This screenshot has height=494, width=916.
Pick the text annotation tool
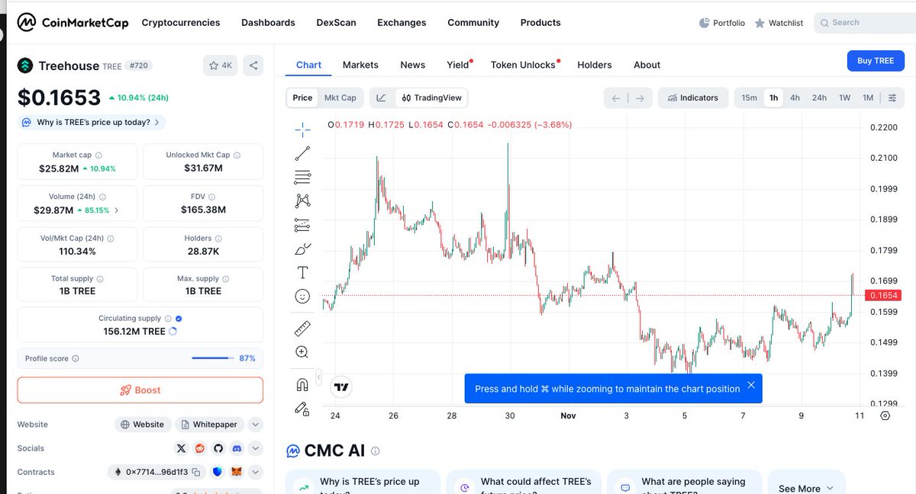(x=302, y=272)
